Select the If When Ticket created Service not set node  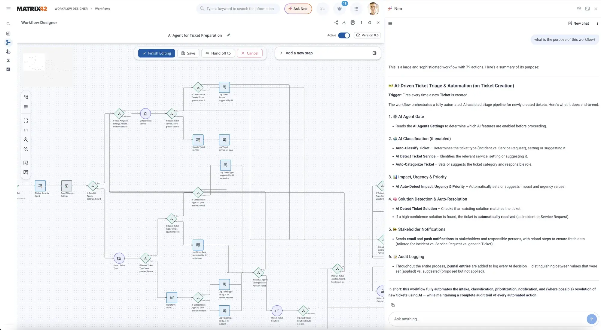coord(337,269)
